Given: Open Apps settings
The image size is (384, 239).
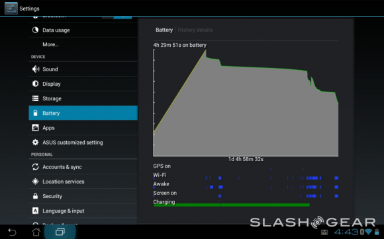Looking at the screenshot, I should pos(83,127).
